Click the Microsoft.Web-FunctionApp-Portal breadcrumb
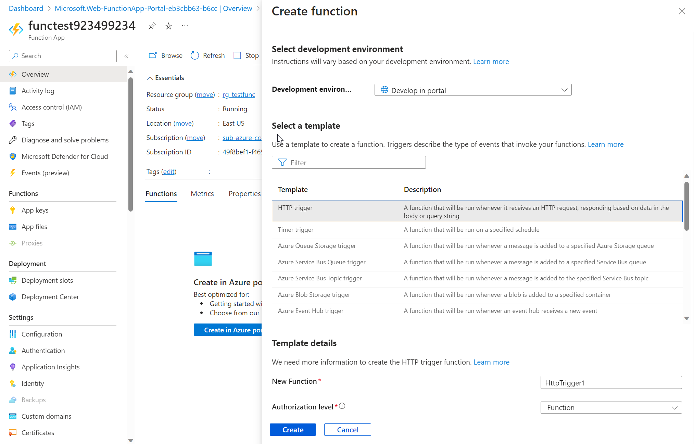Screen dimensions: 694x444 tap(153, 8)
